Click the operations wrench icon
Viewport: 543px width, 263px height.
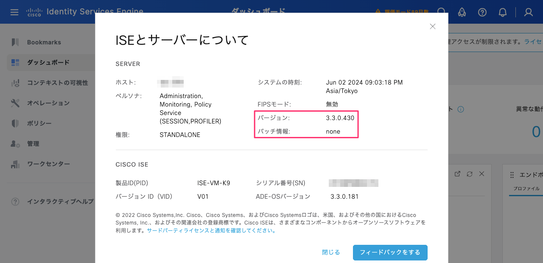[x=15, y=103]
